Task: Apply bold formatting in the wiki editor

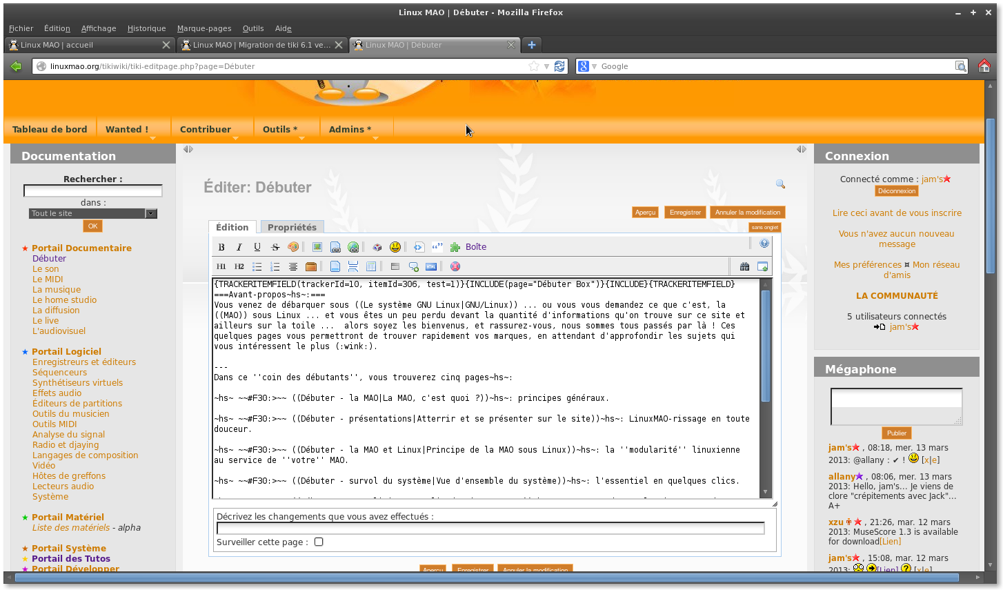Action: [221, 247]
